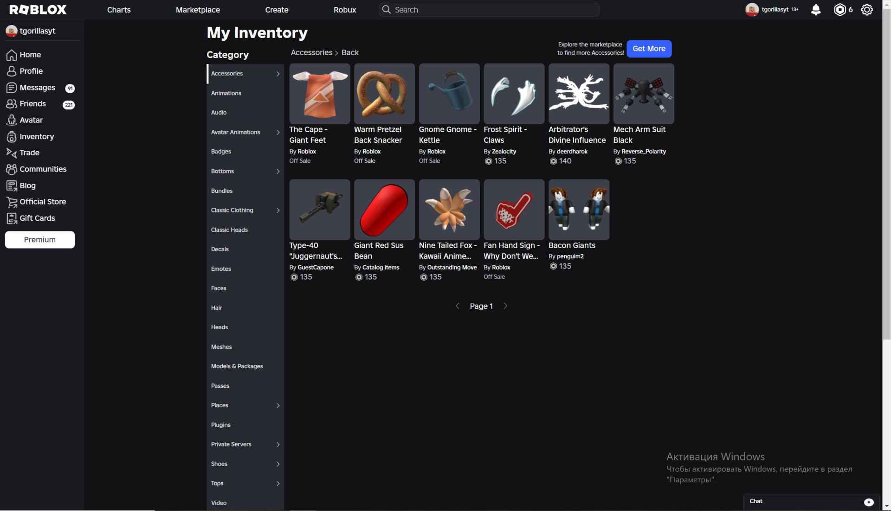Open the Giant Red Sus Bean thumbnail
The image size is (891, 511).
(384, 210)
